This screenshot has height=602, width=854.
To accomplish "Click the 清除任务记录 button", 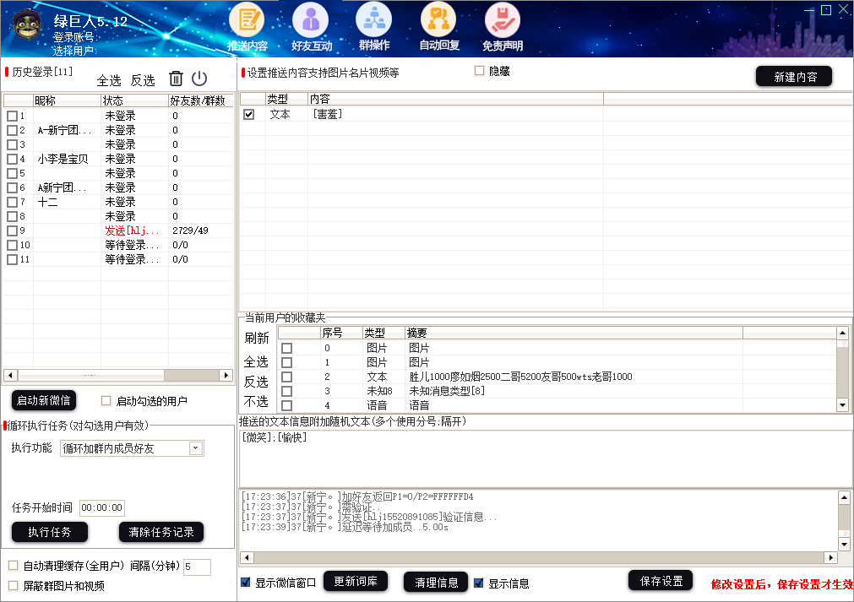I will coord(161,532).
